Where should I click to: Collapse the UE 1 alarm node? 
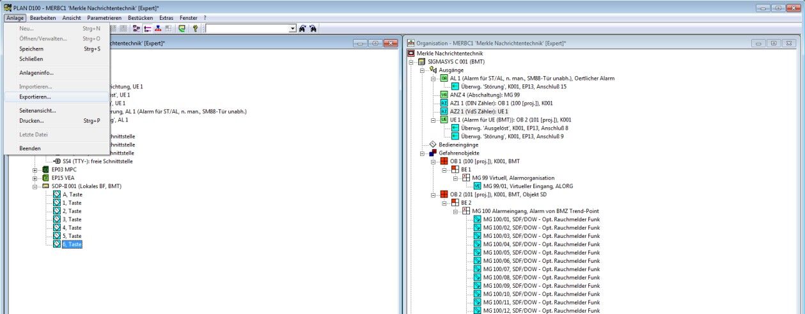pos(433,120)
